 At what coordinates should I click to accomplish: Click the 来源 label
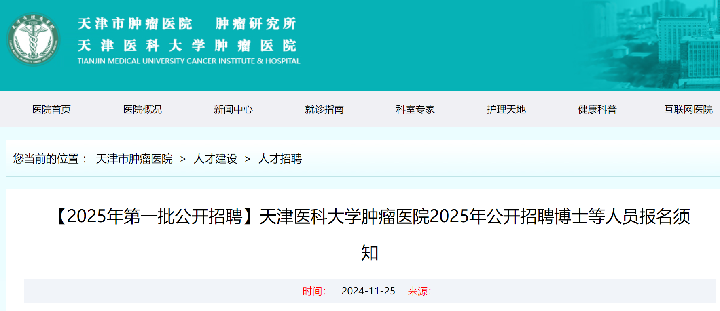pyautogui.click(x=420, y=291)
